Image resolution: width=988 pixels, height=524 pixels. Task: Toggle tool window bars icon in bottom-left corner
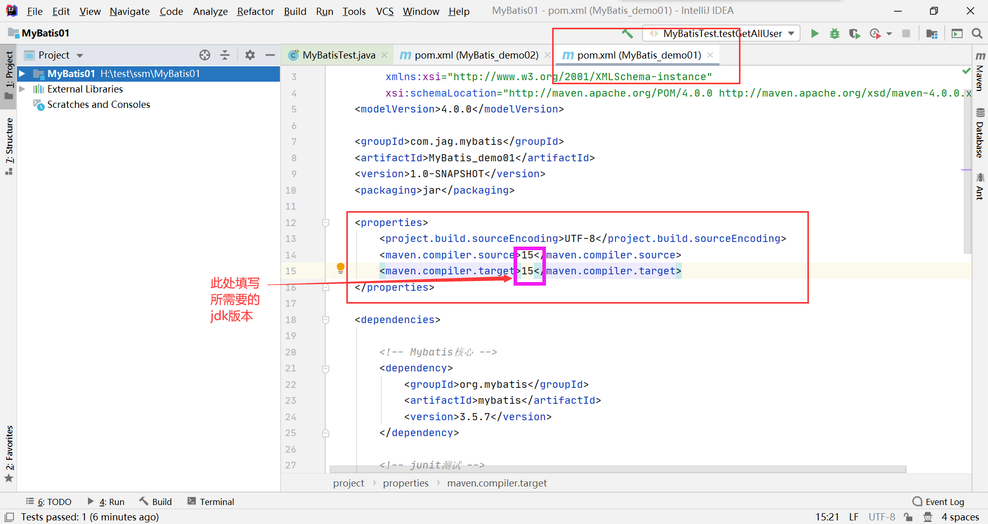tap(9, 517)
